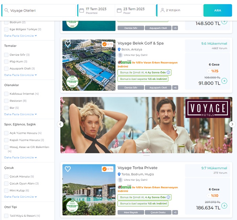Expand more options under Temalar

click(x=20, y=75)
